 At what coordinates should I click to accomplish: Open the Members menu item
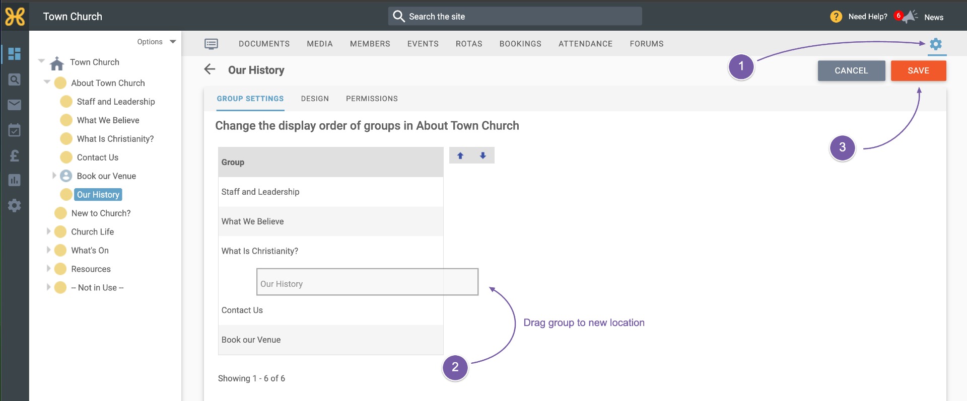click(x=370, y=44)
